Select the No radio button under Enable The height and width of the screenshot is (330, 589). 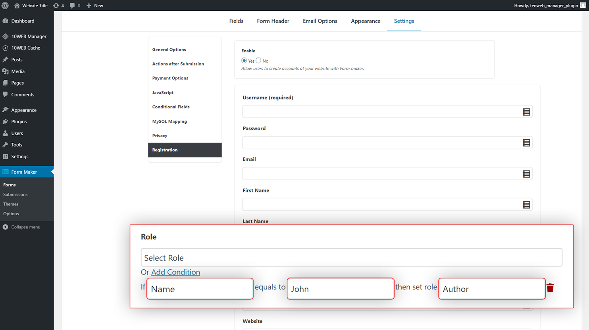(259, 61)
